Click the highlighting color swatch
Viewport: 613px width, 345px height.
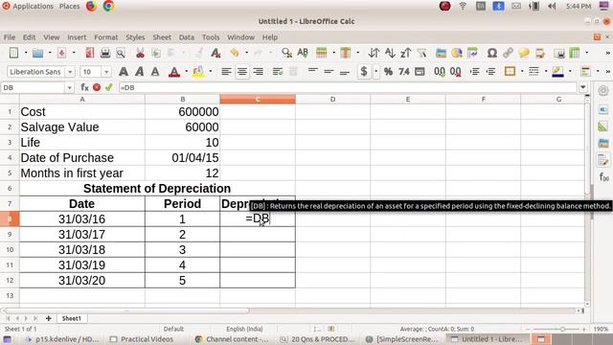tap(198, 72)
